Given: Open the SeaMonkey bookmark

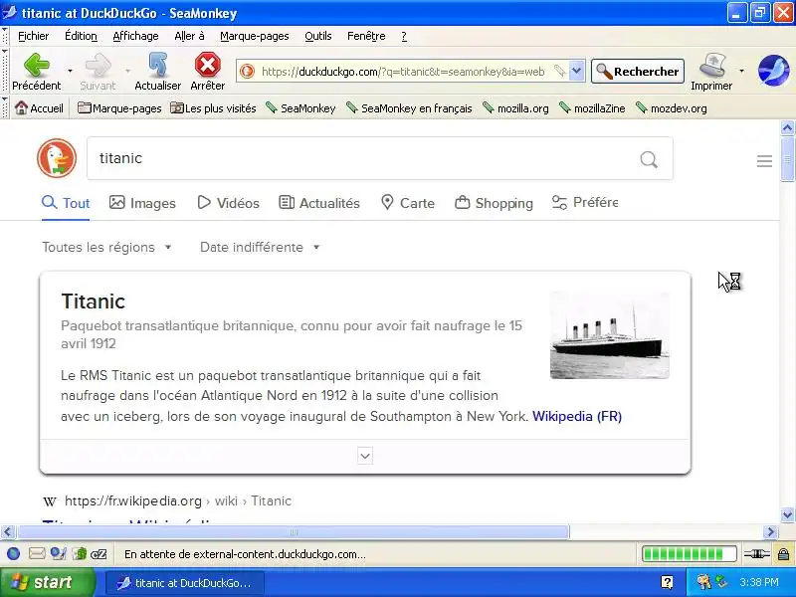Looking at the screenshot, I should 301,108.
